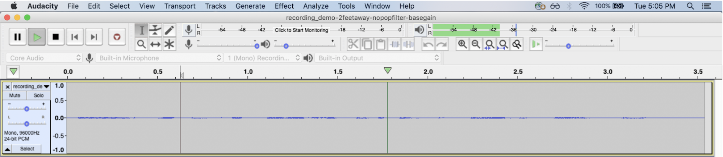Stop playback with the Stop button
Screen dimensions: 723x157
coord(56,37)
